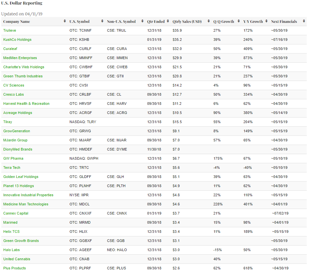Open the Plus Products link
This screenshot has width=310, height=272.
point(14,268)
